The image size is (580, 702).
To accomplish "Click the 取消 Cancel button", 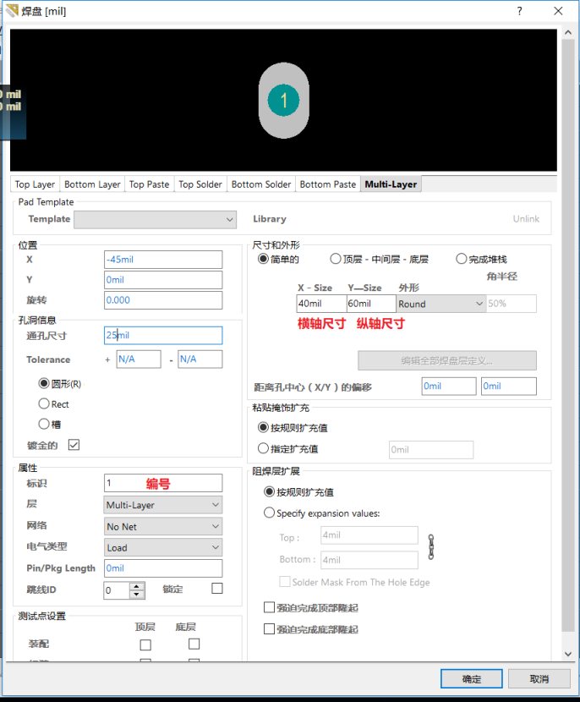I will (x=539, y=678).
